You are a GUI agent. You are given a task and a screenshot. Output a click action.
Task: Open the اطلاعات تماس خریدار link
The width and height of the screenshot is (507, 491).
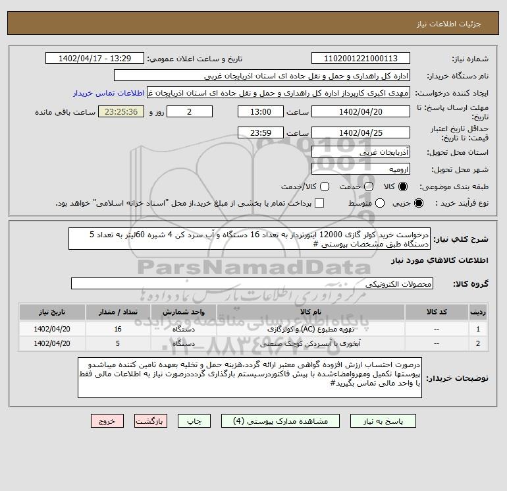pos(109,93)
